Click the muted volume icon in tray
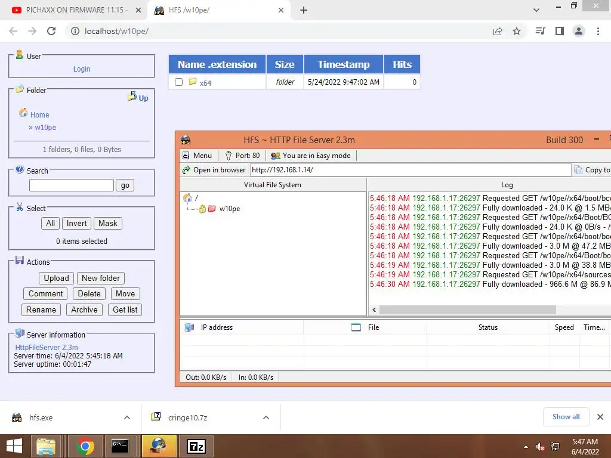 click(539, 447)
